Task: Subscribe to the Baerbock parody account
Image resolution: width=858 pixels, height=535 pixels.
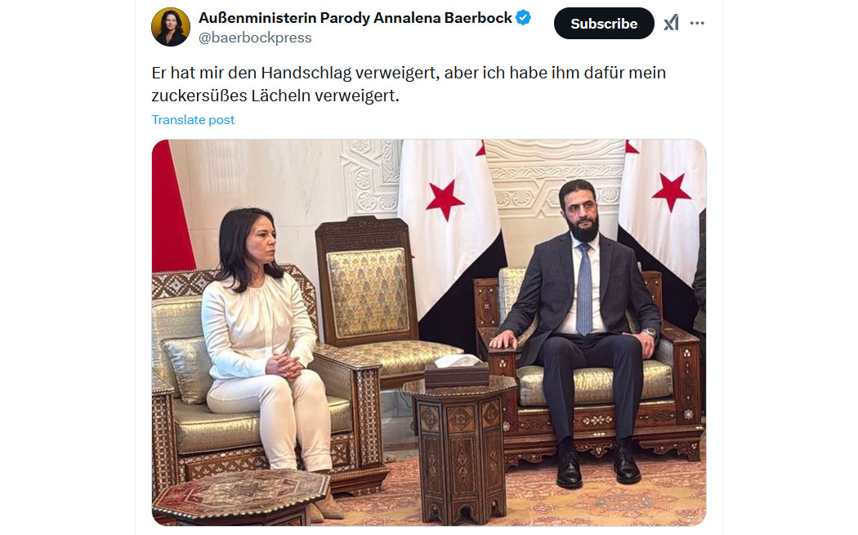Action: (x=604, y=24)
